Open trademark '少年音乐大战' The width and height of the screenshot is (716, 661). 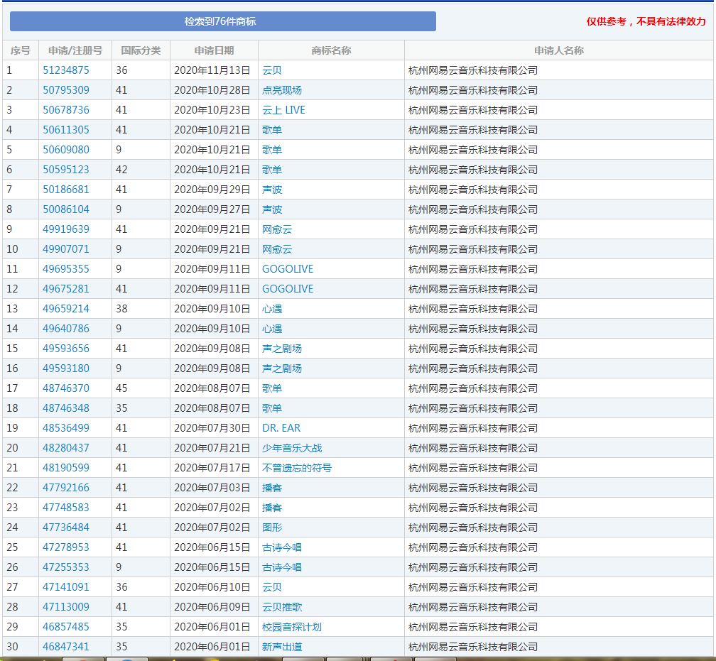pos(292,448)
